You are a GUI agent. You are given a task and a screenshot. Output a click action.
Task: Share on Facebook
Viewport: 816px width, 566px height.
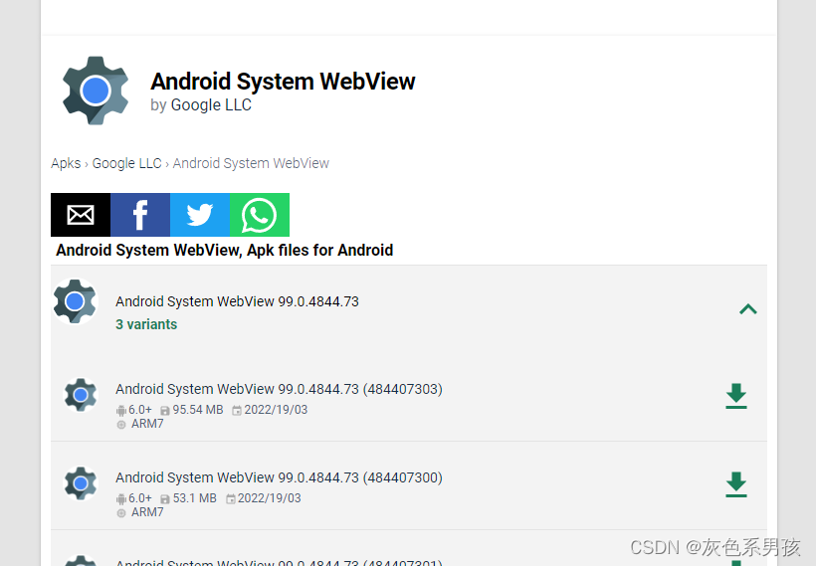[140, 215]
